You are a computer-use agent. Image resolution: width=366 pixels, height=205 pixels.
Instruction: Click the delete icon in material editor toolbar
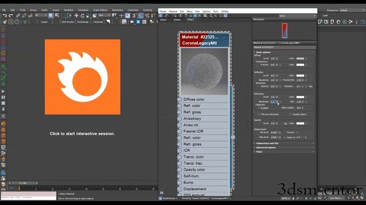[x=181, y=15]
